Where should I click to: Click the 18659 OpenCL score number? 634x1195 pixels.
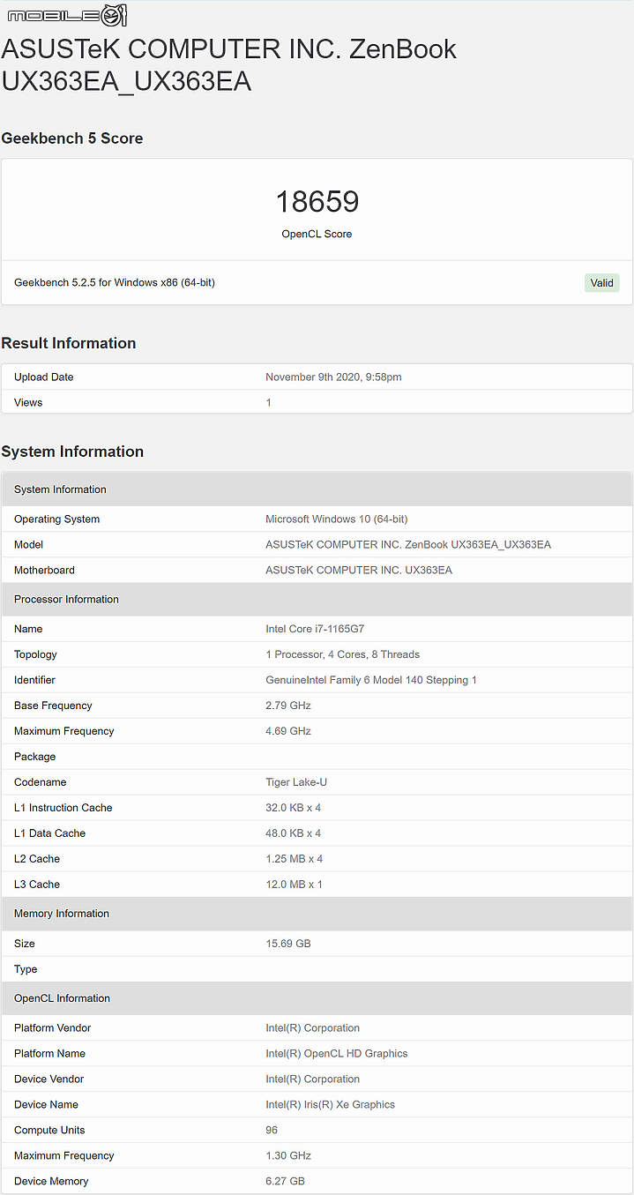pyautogui.click(x=317, y=202)
